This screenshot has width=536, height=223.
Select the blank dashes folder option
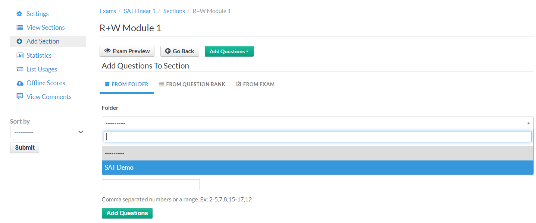pos(317,153)
